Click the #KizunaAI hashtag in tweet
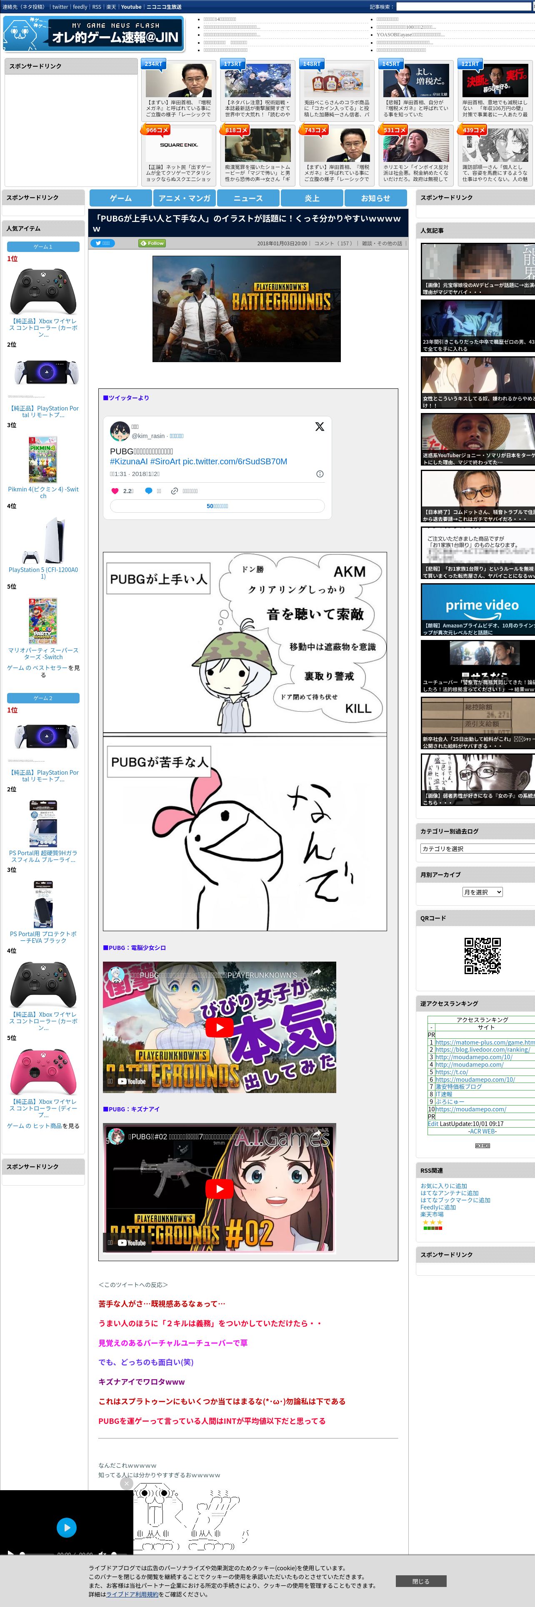 click(x=128, y=462)
